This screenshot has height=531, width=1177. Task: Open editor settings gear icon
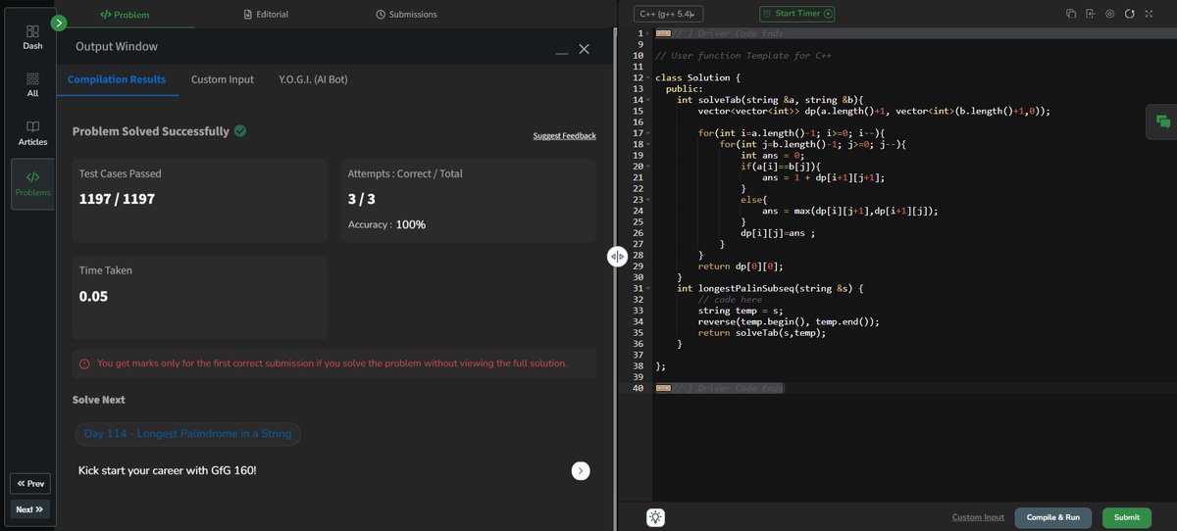(1109, 14)
